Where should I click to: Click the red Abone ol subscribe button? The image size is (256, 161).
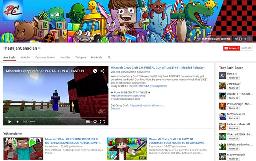point(231,48)
